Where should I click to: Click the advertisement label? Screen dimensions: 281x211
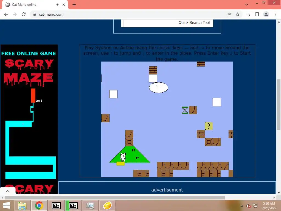tap(167, 190)
